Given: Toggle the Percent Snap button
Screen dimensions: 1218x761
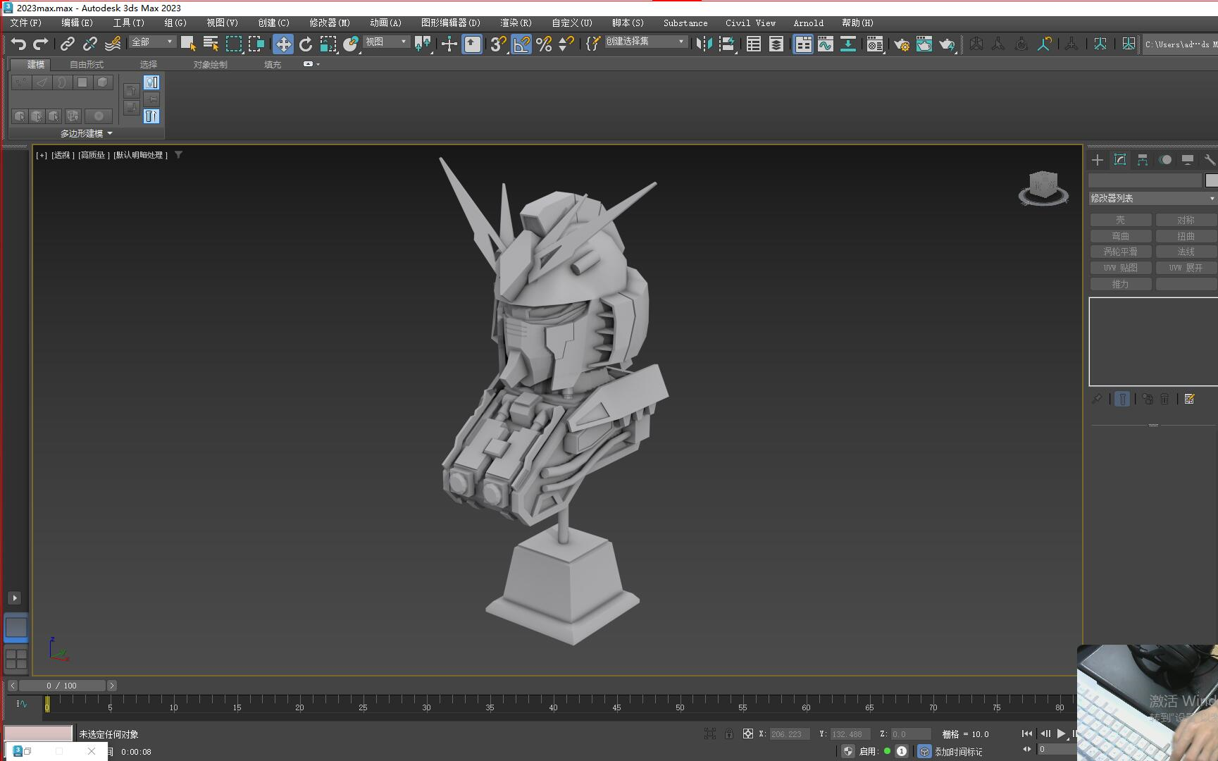Looking at the screenshot, I should tap(544, 44).
